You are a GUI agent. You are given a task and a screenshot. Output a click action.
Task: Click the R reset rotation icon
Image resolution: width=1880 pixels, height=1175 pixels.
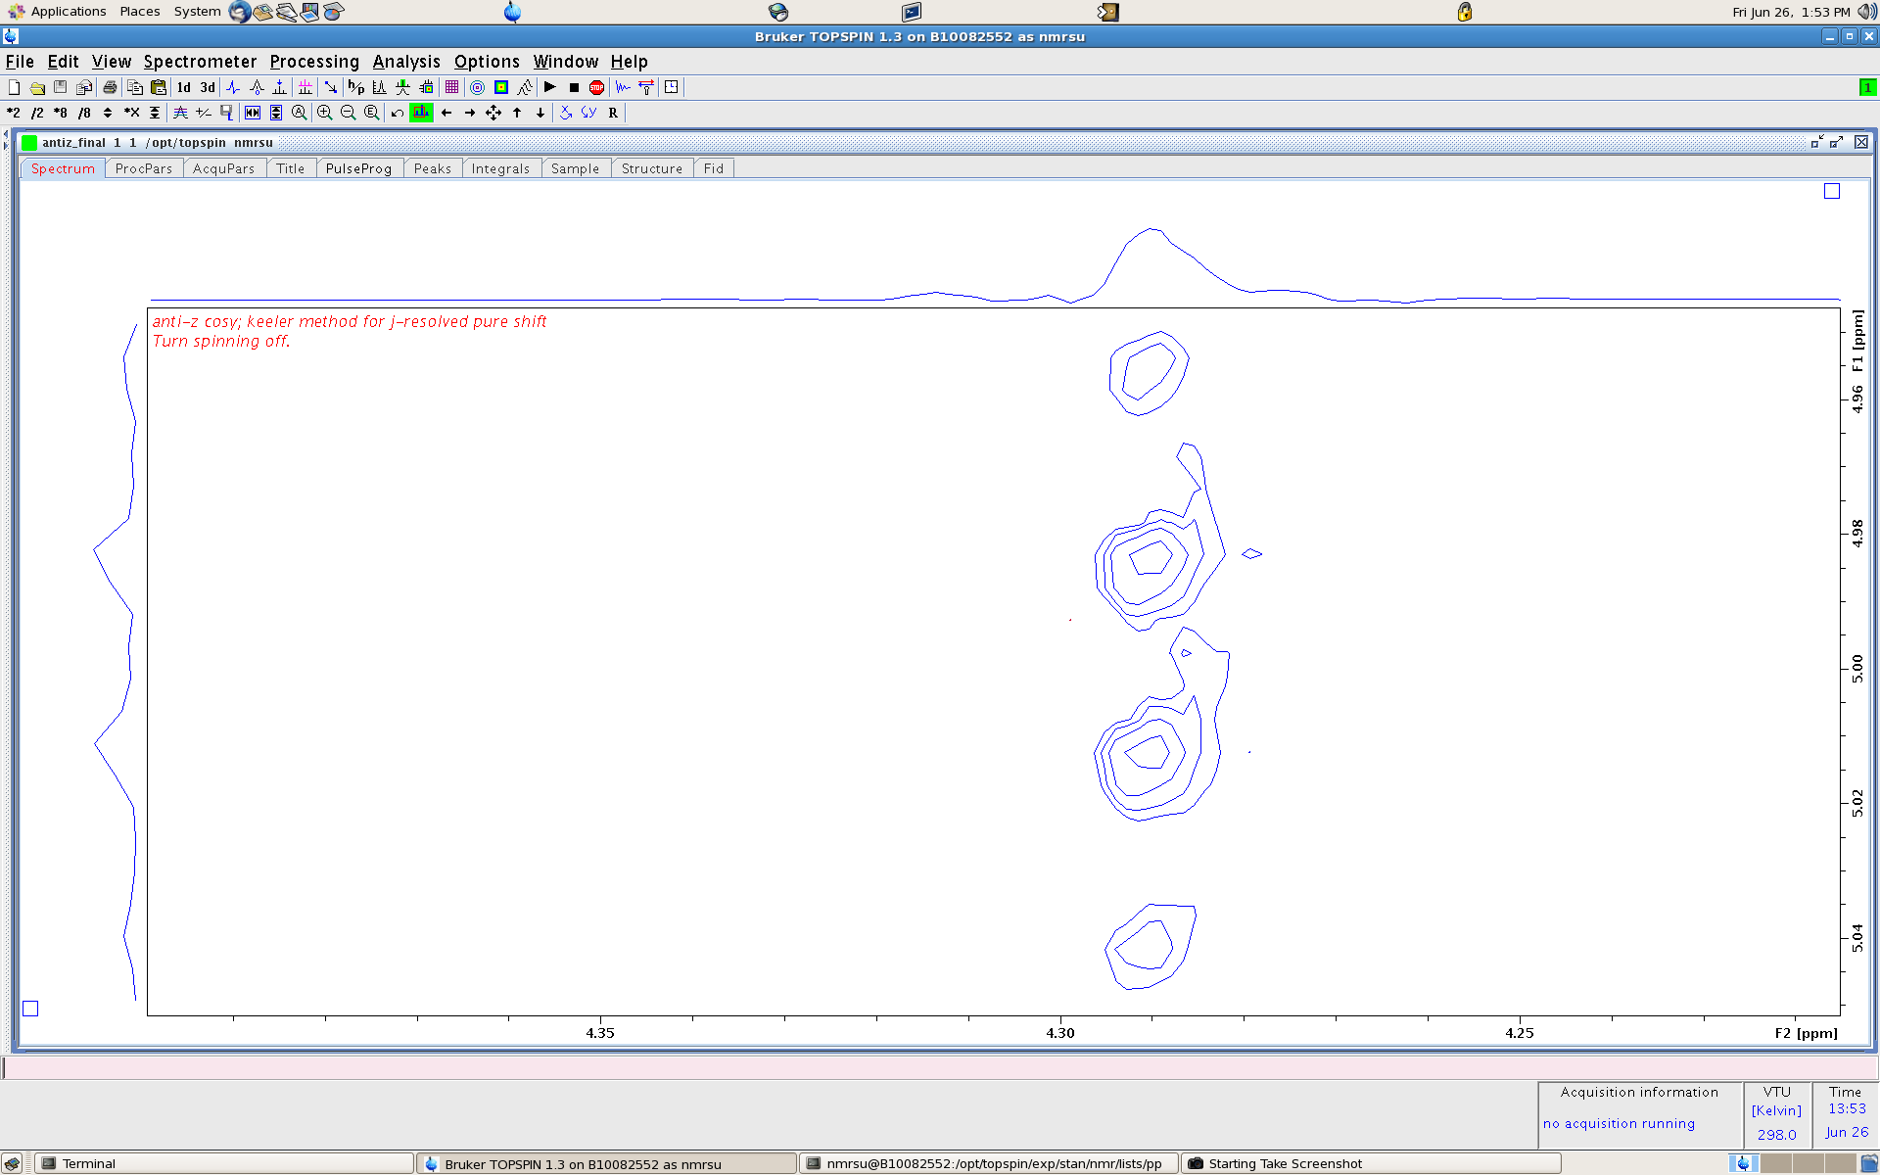pyautogui.click(x=613, y=113)
